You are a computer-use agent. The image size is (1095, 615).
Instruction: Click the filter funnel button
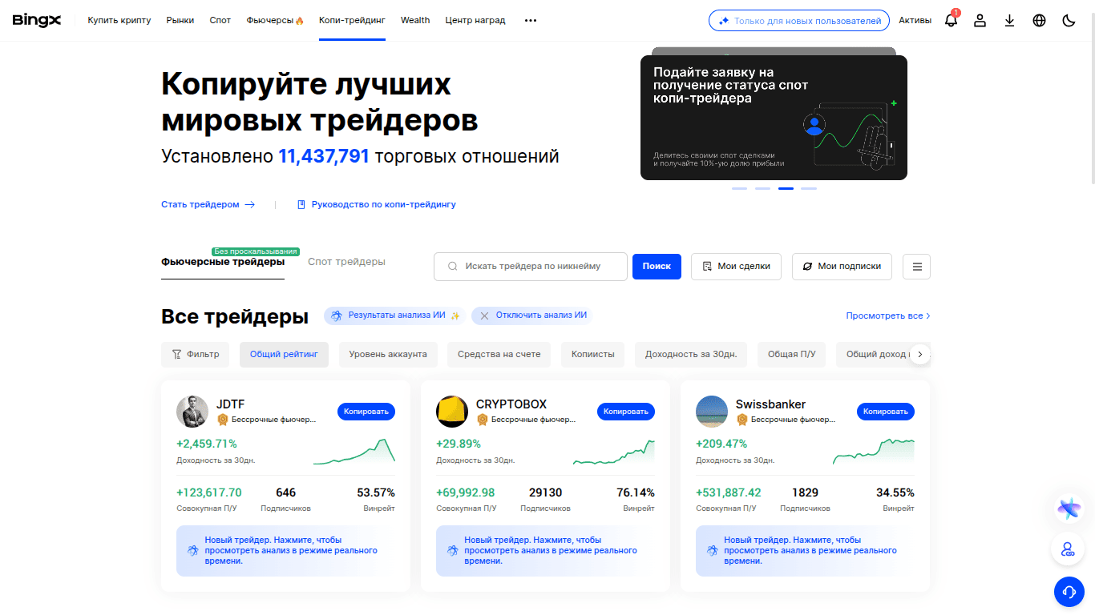196,354
